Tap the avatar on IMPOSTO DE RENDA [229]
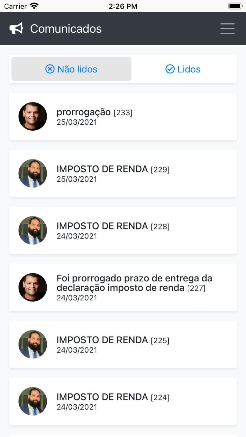Image resolution: width=246 pixels, height=437 pixels. 33,173
